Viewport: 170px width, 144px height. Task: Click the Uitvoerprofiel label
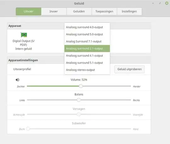(x=22, y=69)
